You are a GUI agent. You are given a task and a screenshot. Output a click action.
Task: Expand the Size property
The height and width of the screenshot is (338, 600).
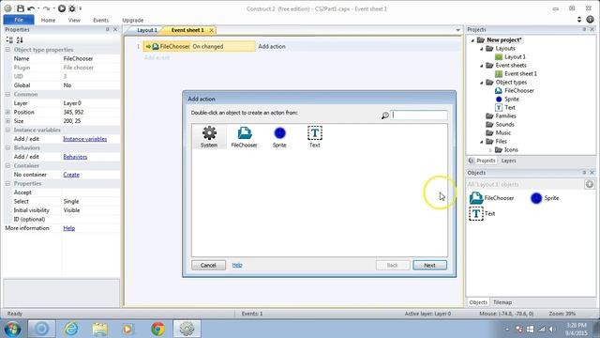coord(7,121)
